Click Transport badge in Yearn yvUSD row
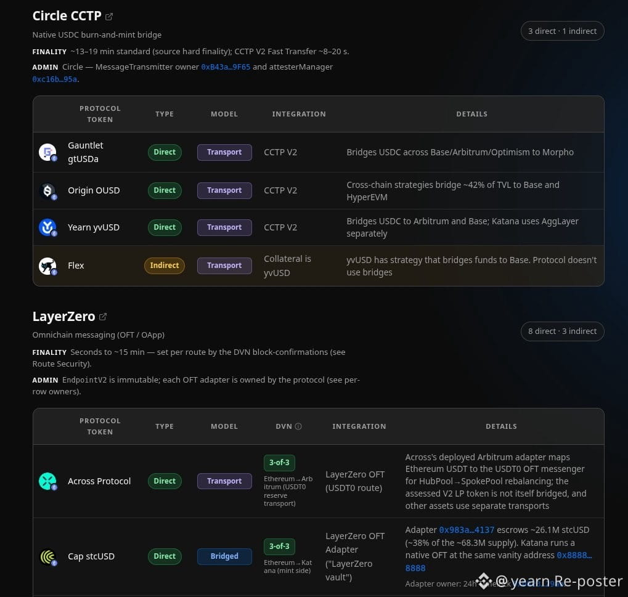Viewport: 628px width, 597px height. click(224, 227)
